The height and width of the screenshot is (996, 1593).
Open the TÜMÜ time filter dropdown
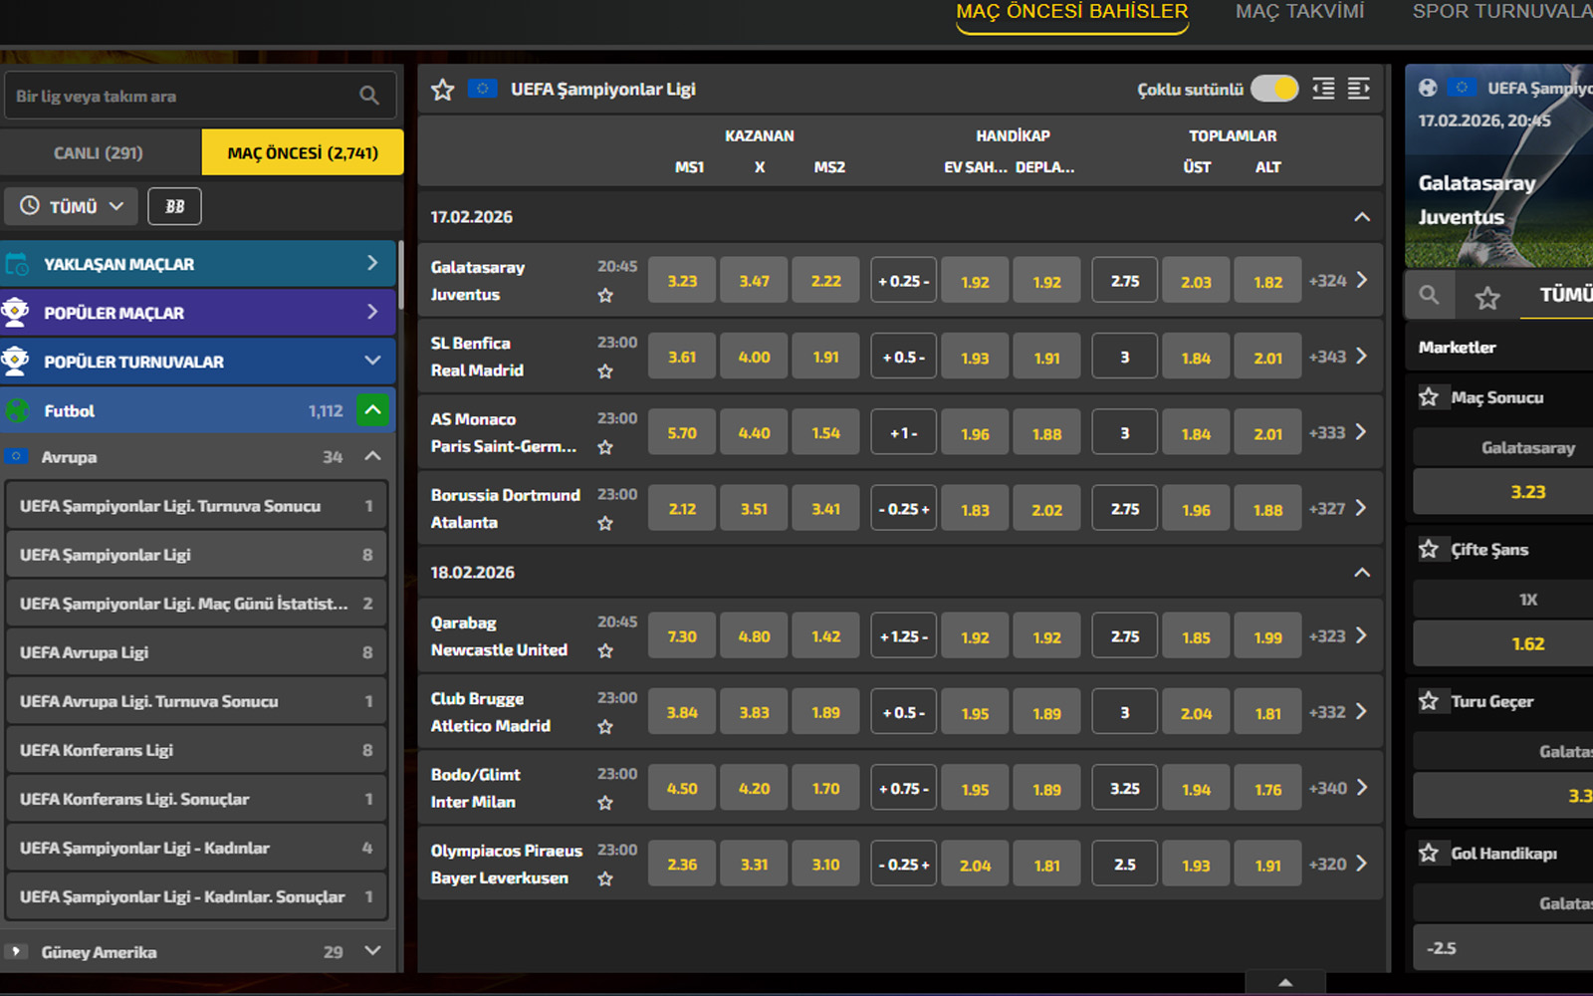(72, 206)
